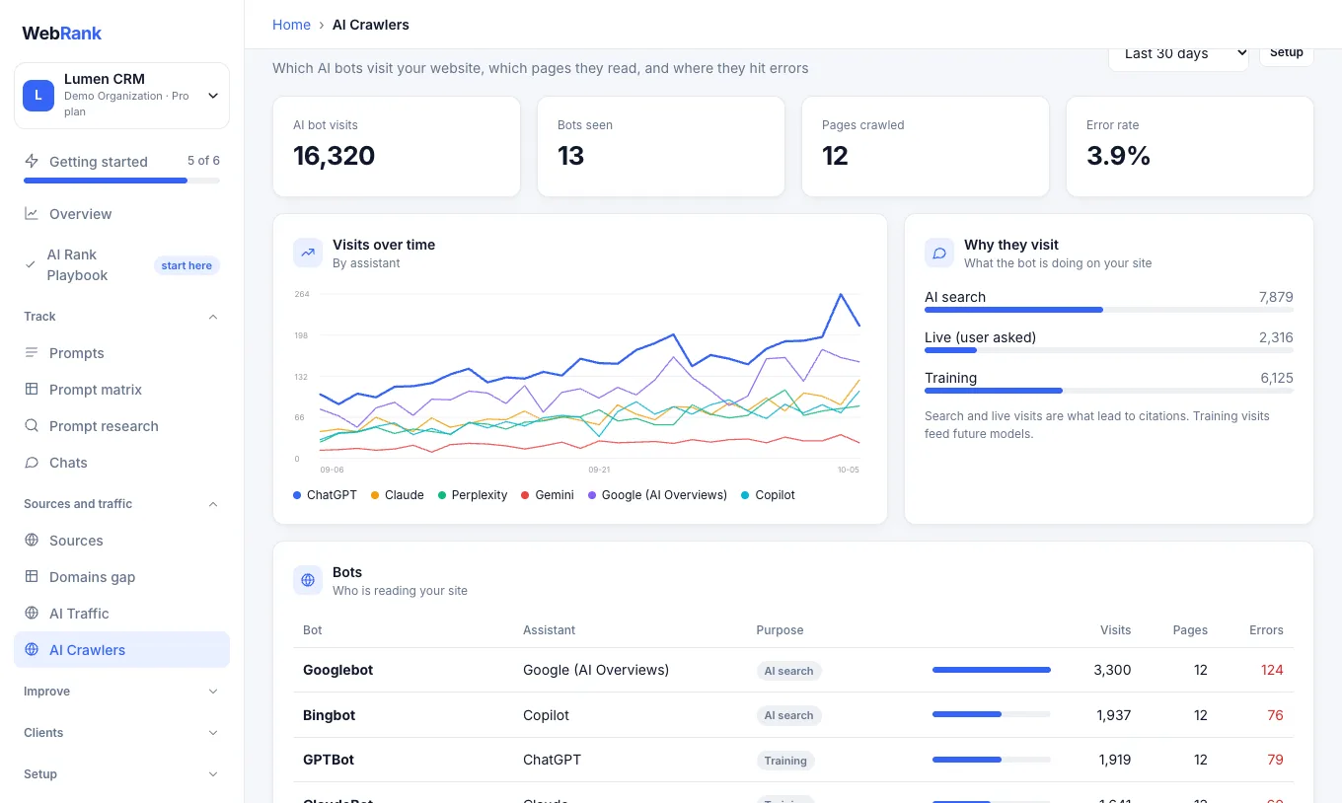Click the Prompts list icon
1342x803 pixels.
pyautogui.click(x=32, y=353)
